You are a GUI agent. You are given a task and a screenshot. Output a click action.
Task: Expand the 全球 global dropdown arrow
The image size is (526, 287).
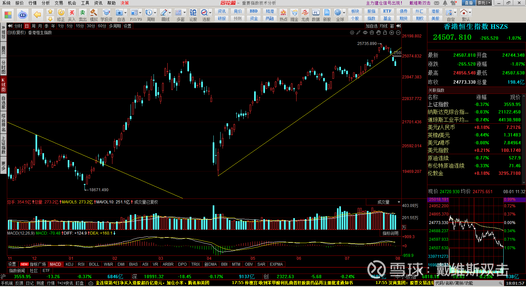(344, 13)
